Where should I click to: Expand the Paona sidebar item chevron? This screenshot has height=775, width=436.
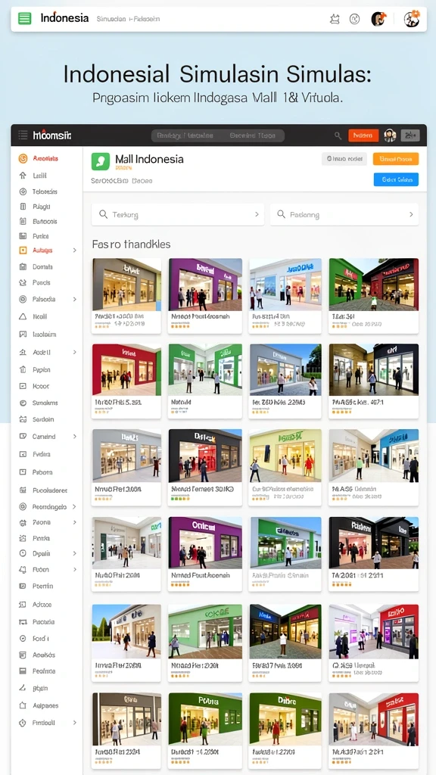tap(75, 522)
